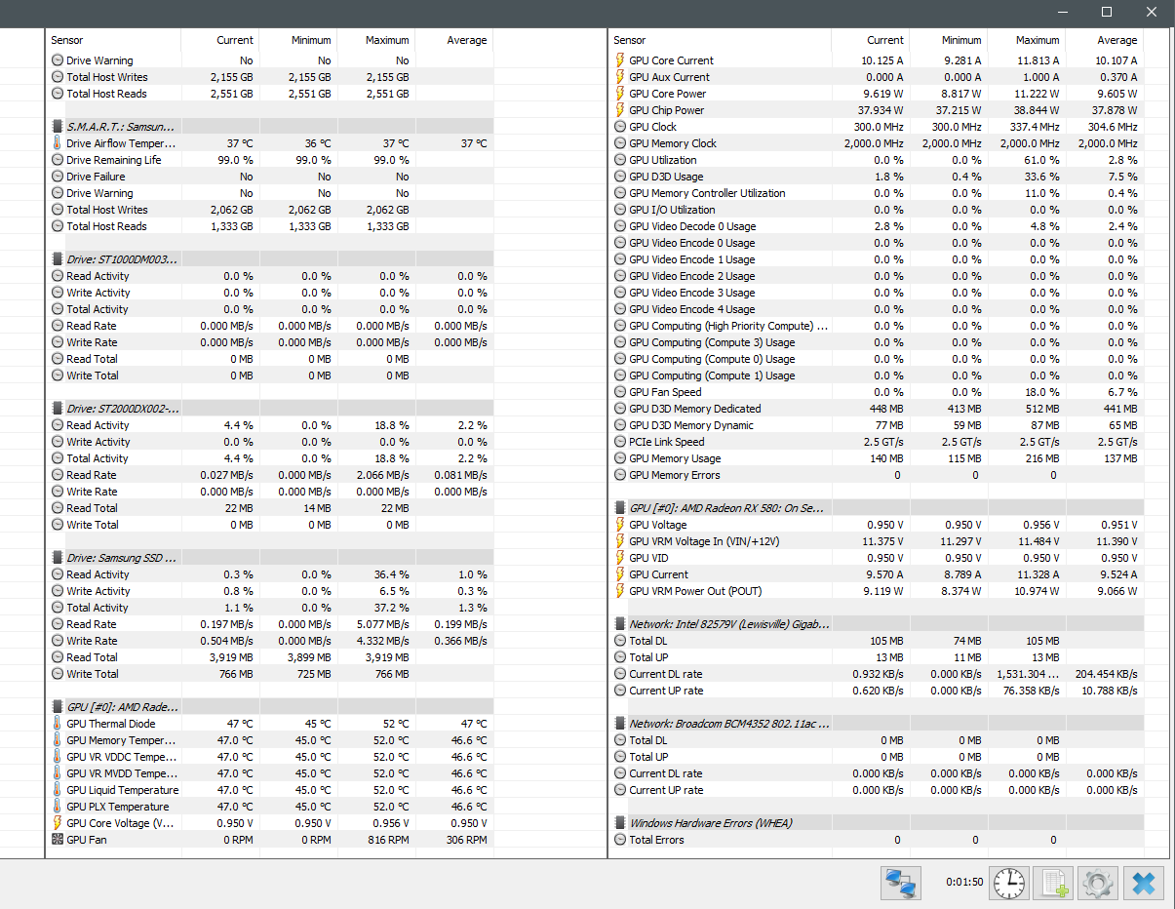Select the GPU Computing (Compute 3) Usage row
Image resolution: width=1175 pixels, height=909 pixels.
877,342
